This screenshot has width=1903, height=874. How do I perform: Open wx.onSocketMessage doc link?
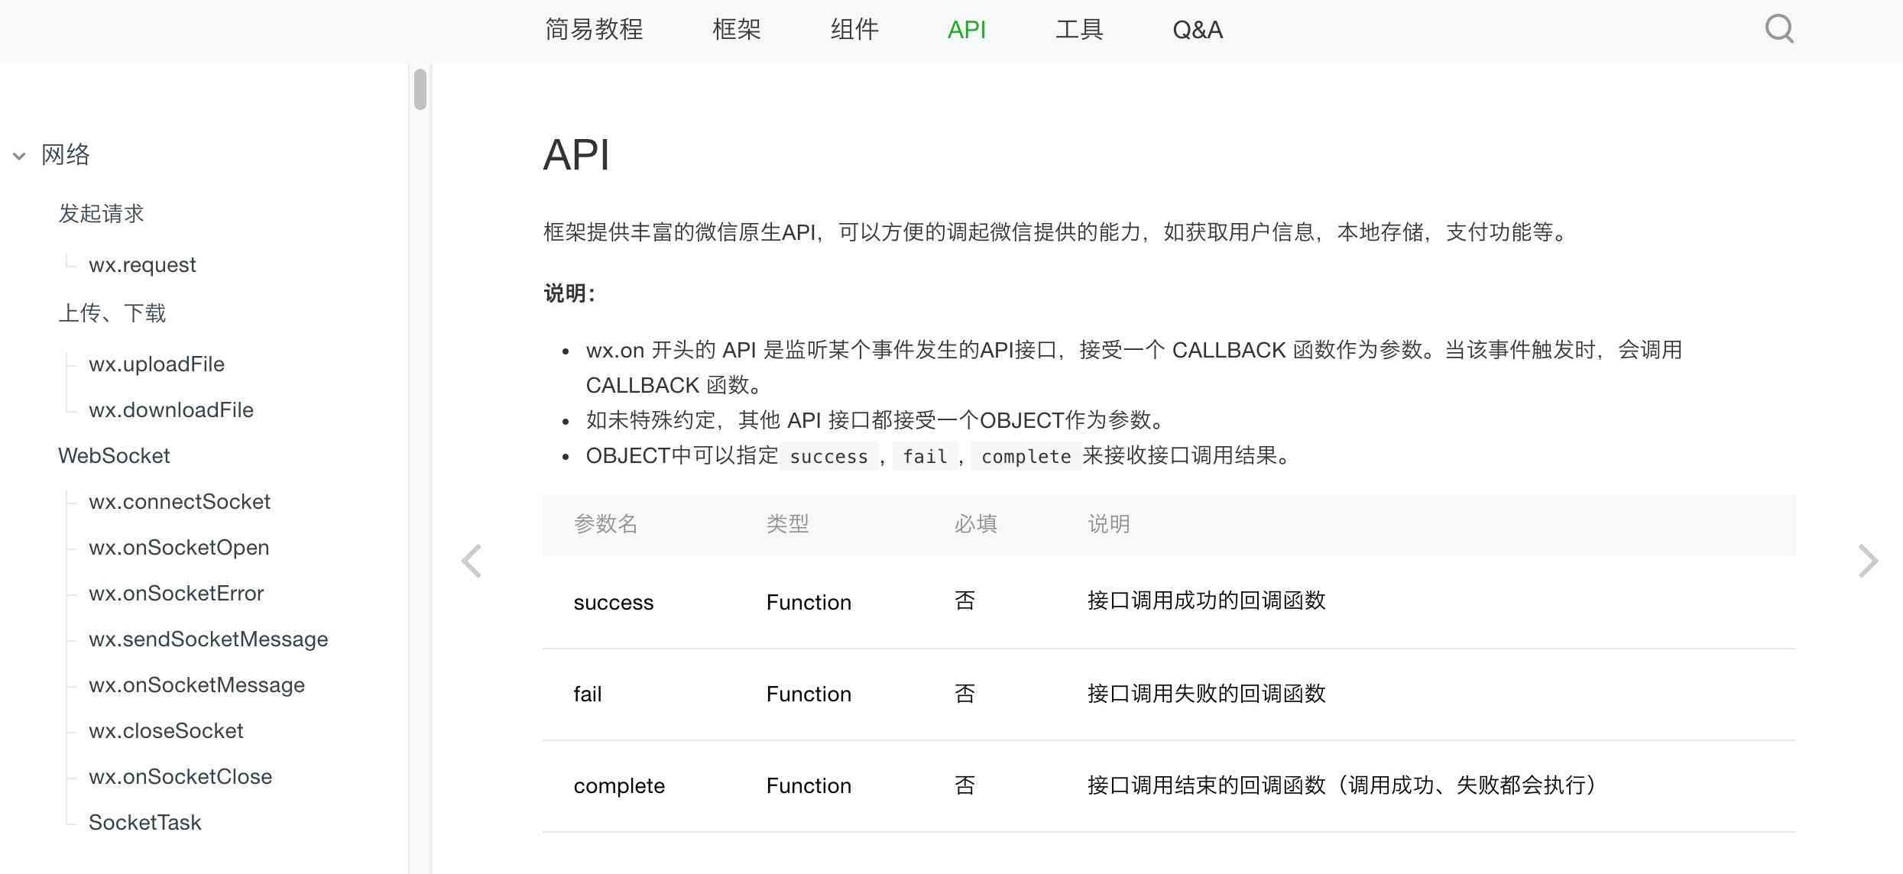click(x=197, y=685)
